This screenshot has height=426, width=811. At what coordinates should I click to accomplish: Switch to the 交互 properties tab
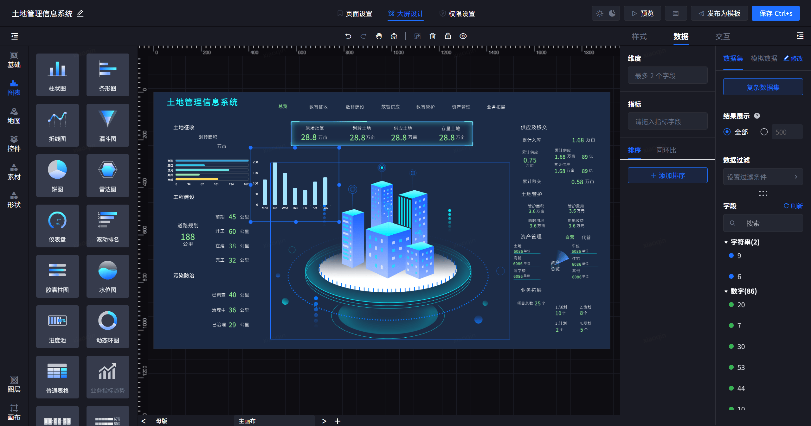[x=723, y=36]
